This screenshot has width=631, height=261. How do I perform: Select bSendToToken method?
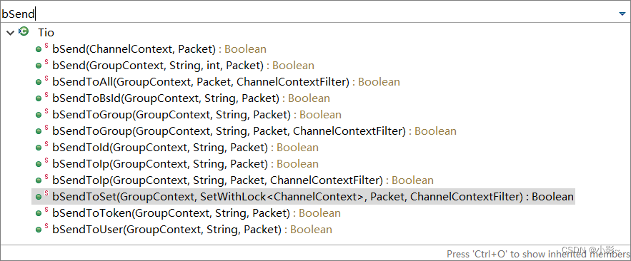point(197,213)
